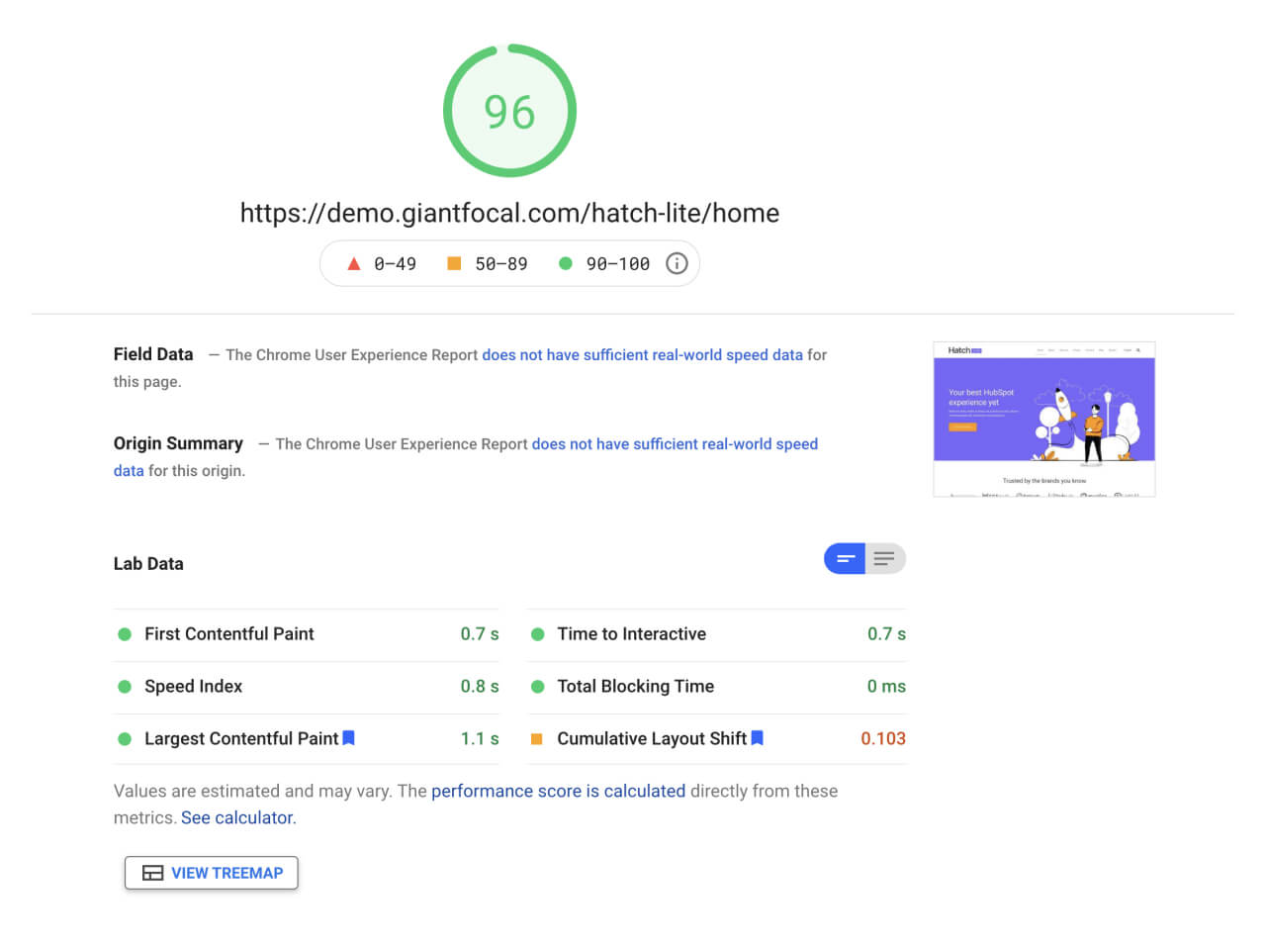Click the Cumulative Layout Shift bookmark icon
The image size is (1266, 950).
coord(757,738)
